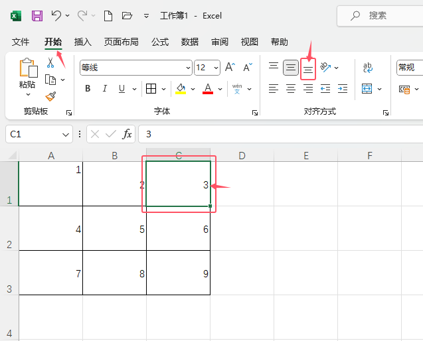
Task: Expand fill color dropdown arrow
Action: [193, 89]
